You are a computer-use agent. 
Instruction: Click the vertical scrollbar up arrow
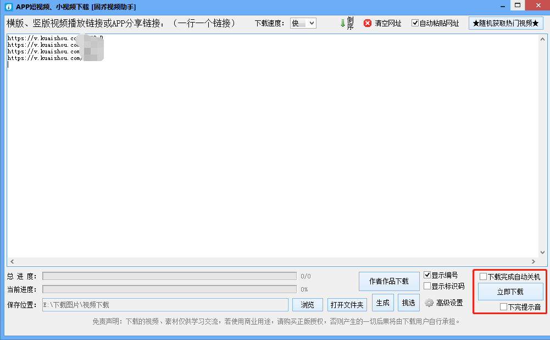click(x=543, y=39)
